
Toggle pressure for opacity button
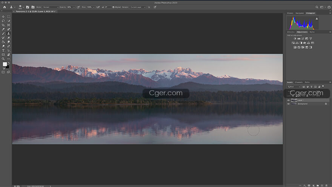pyautogui.click(x=78, y=7)
